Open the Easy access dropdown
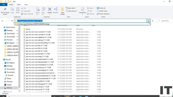The height and width of the screenshot is (97, 173). pos(71,11)
